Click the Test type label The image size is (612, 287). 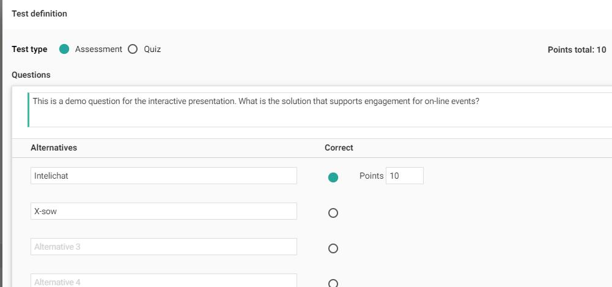coord(29,50)
